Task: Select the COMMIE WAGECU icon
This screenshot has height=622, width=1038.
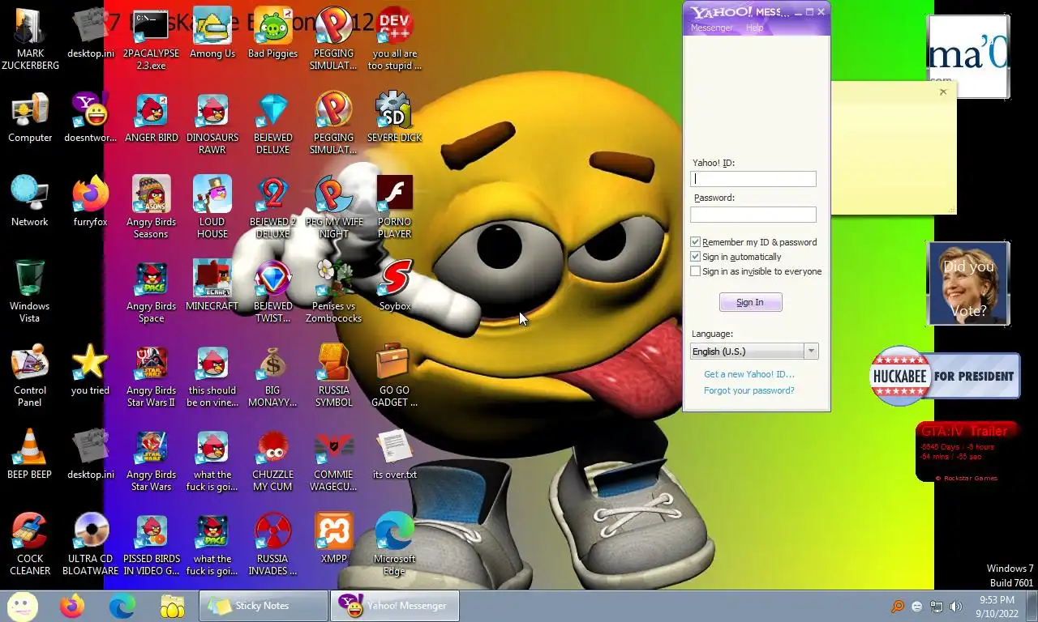Action: 333,461
